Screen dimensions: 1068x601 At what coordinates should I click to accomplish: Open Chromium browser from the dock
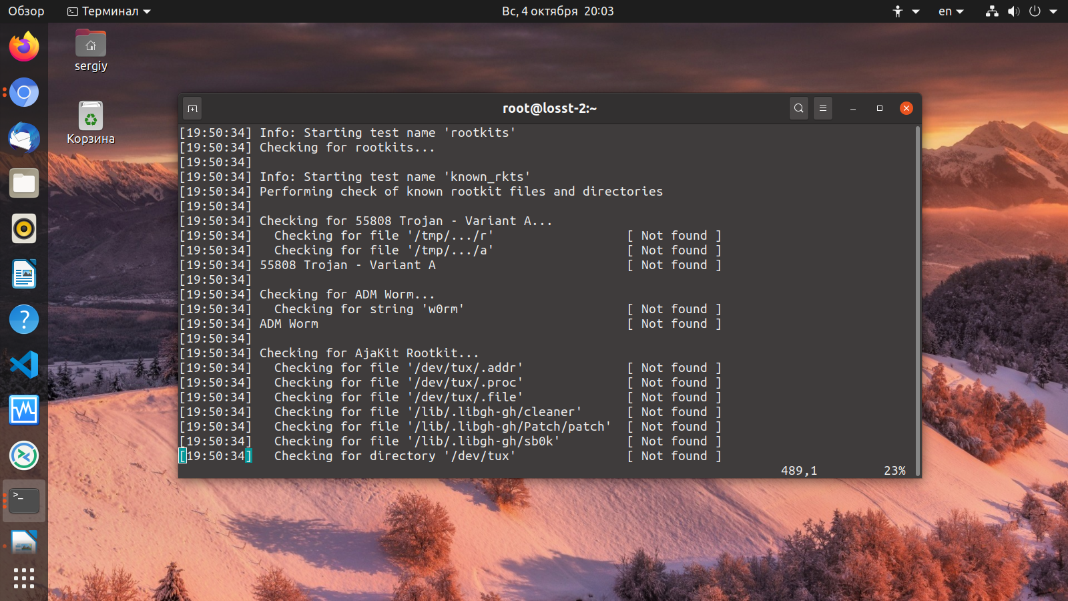point(24,92)
